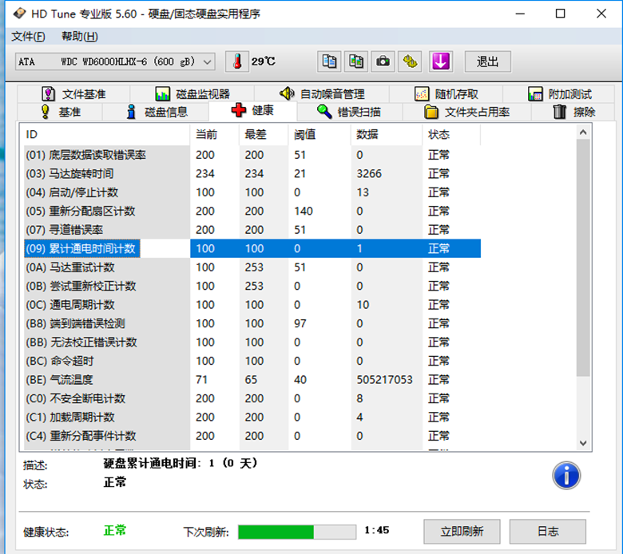Click the scrollbar up arrow in the list

[583, 133]
